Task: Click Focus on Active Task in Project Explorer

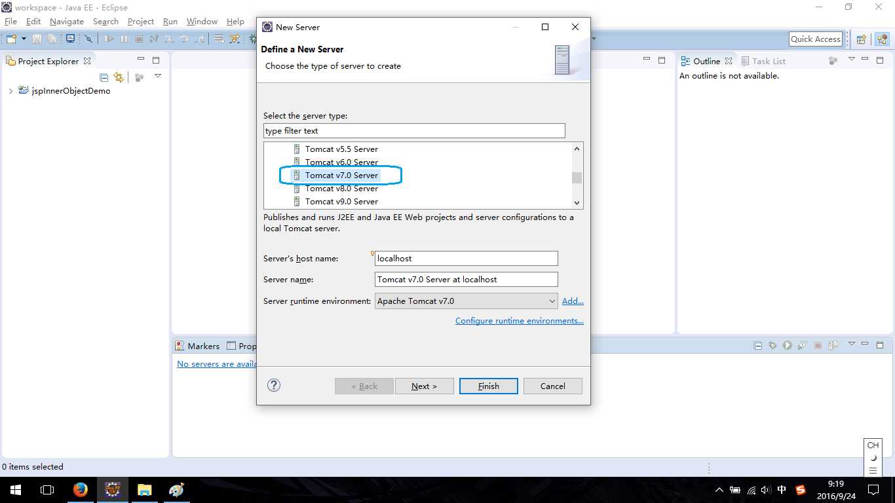Action: (139, 77)
